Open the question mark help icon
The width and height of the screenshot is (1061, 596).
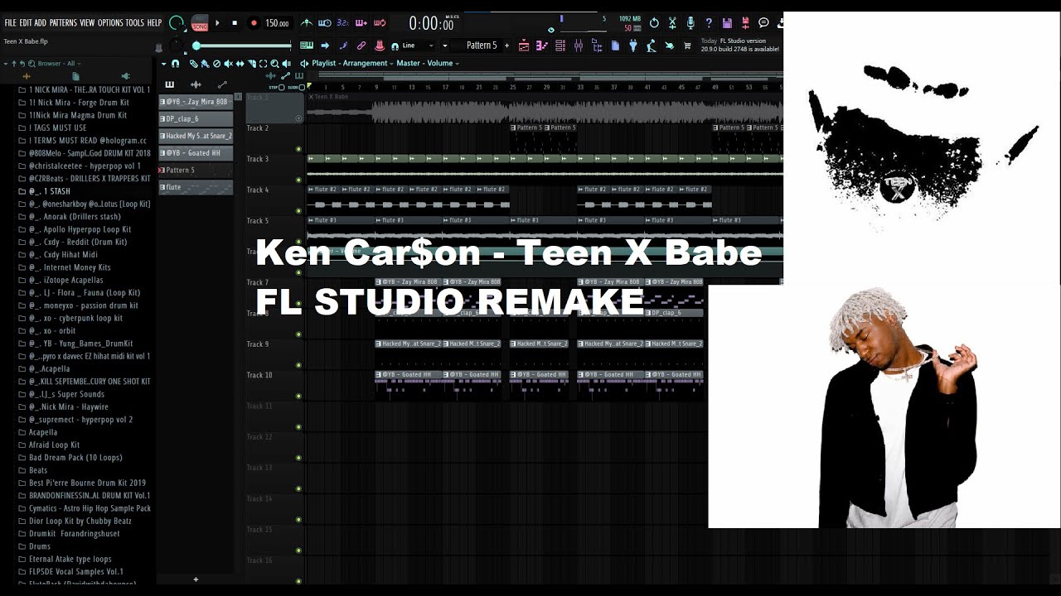(709, 23)
